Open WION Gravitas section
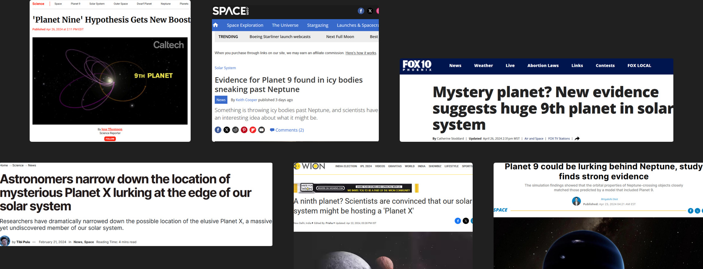Screen dimensions: 703x269 (395, 166)
